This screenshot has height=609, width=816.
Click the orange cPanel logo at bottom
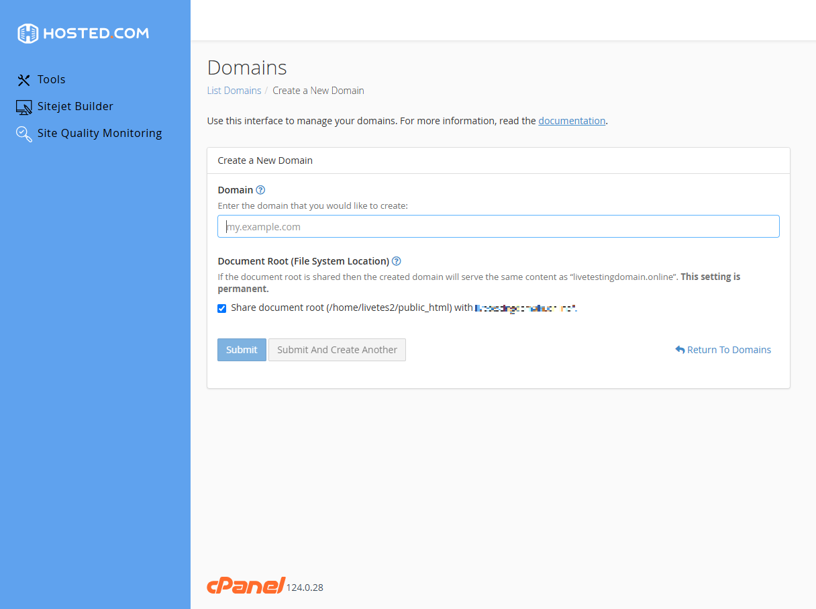(246, 585)
